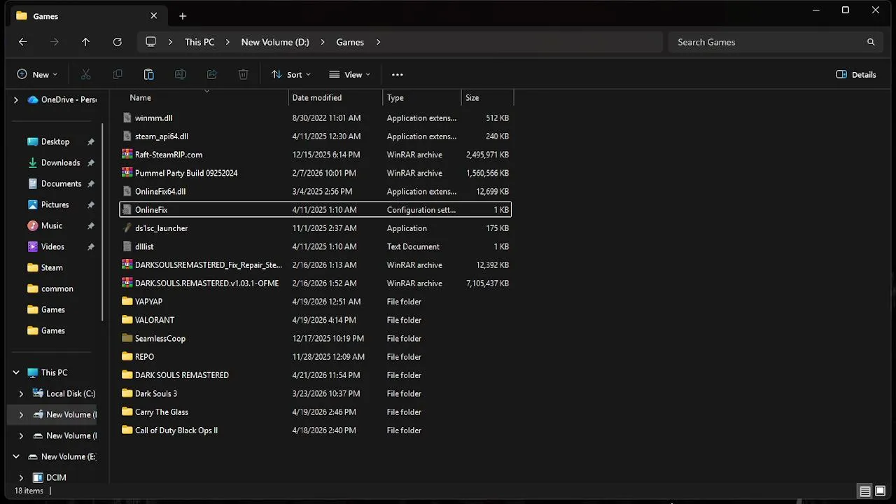Sort by Name column header
Viewport: 896px width, 504px height.
tap(204, 98)
